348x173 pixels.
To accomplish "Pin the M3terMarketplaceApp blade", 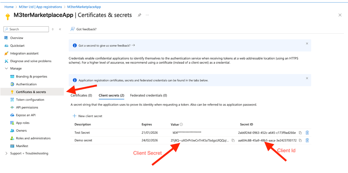I will pos(139,15).
